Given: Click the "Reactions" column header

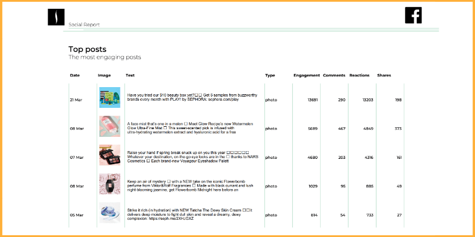Looking at the screenshot, I should 360,75.
